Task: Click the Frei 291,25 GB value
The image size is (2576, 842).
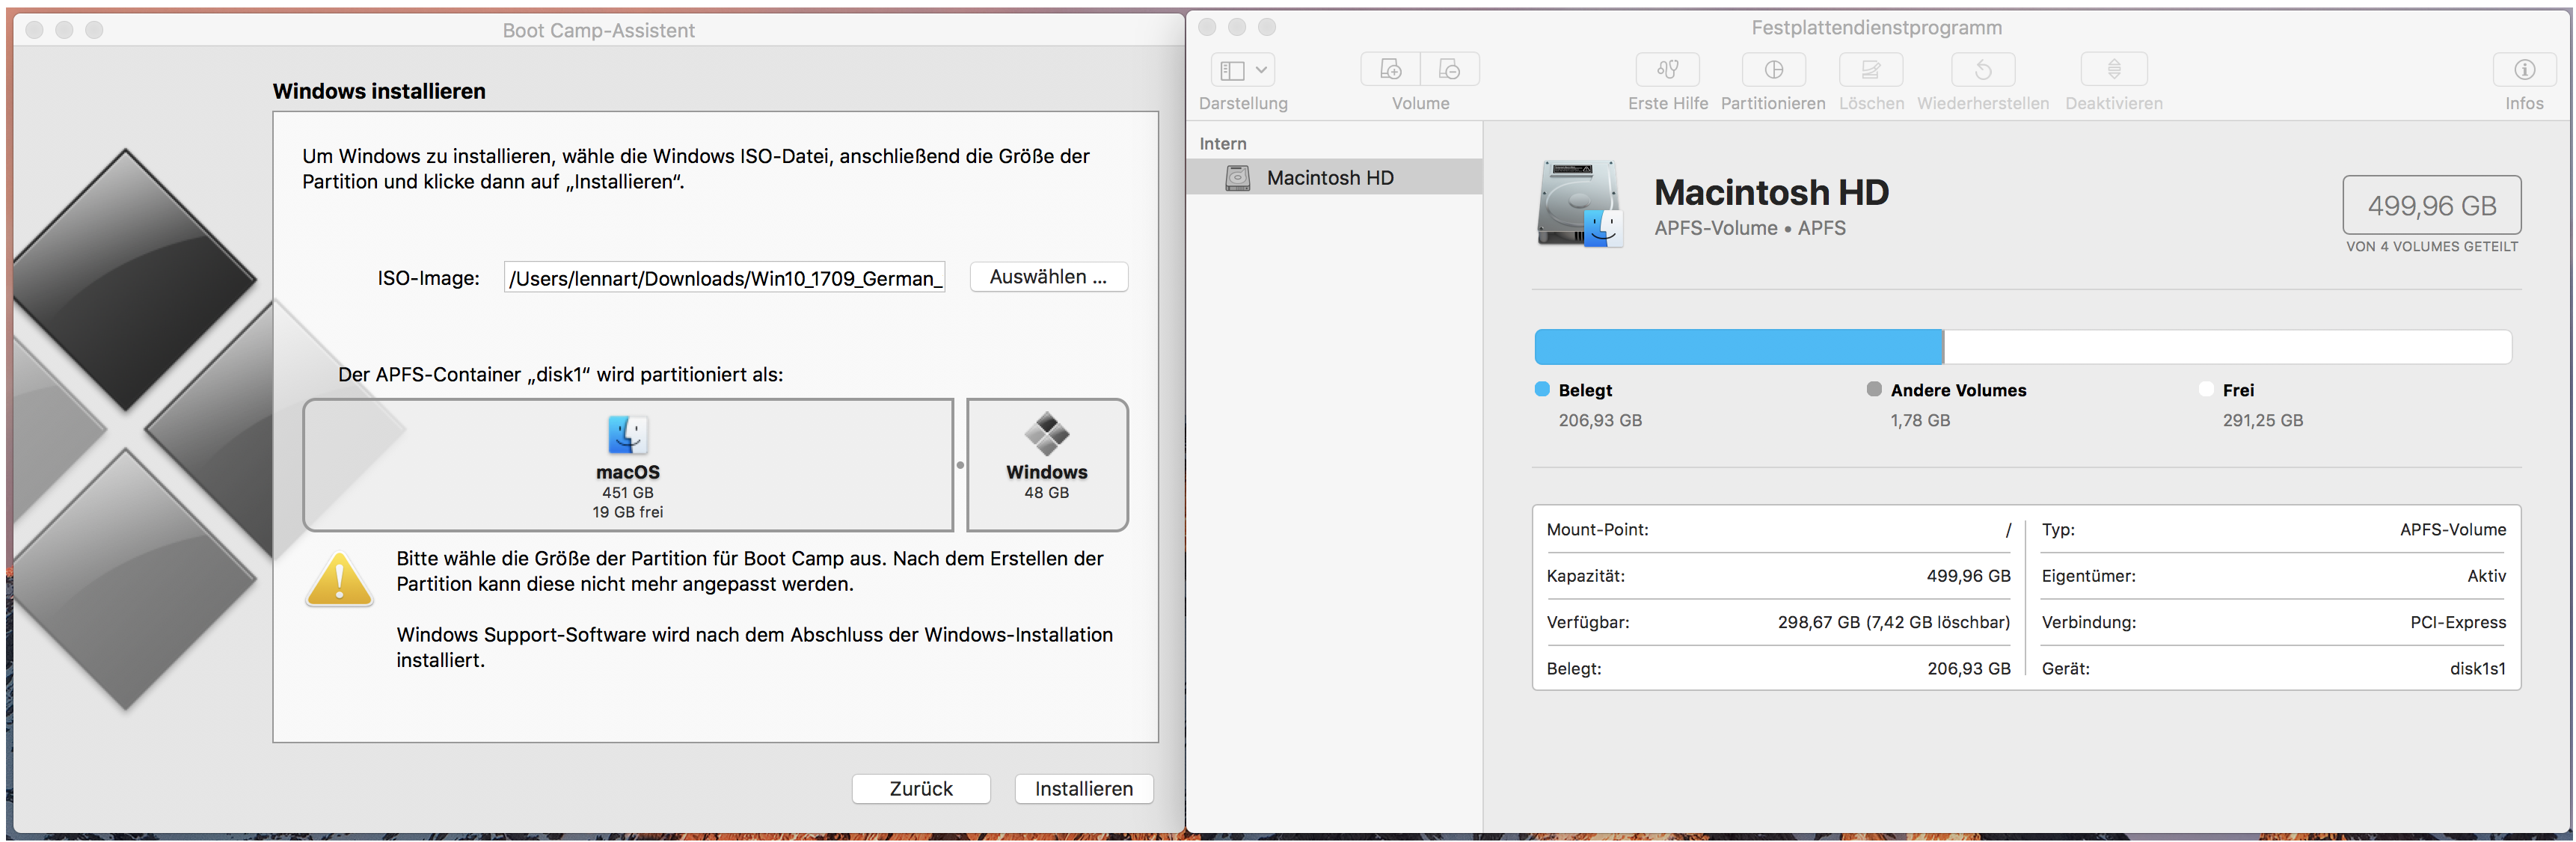Action: [x=2262, y=420]
